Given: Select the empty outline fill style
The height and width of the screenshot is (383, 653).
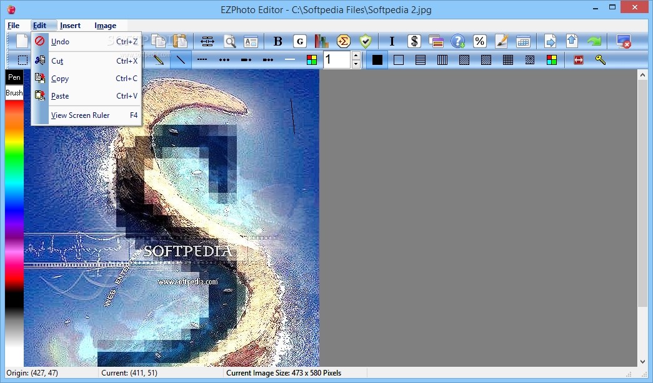Looking at the screenshot, I should click(x=399, y=60).
